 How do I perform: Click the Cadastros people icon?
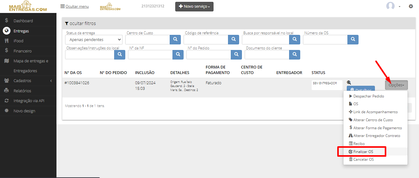[6, 81]
